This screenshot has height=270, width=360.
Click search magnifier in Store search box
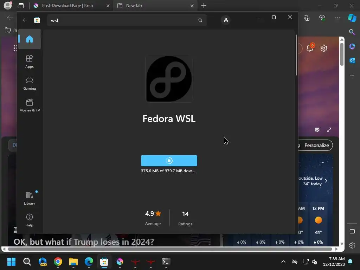(200, 20)
